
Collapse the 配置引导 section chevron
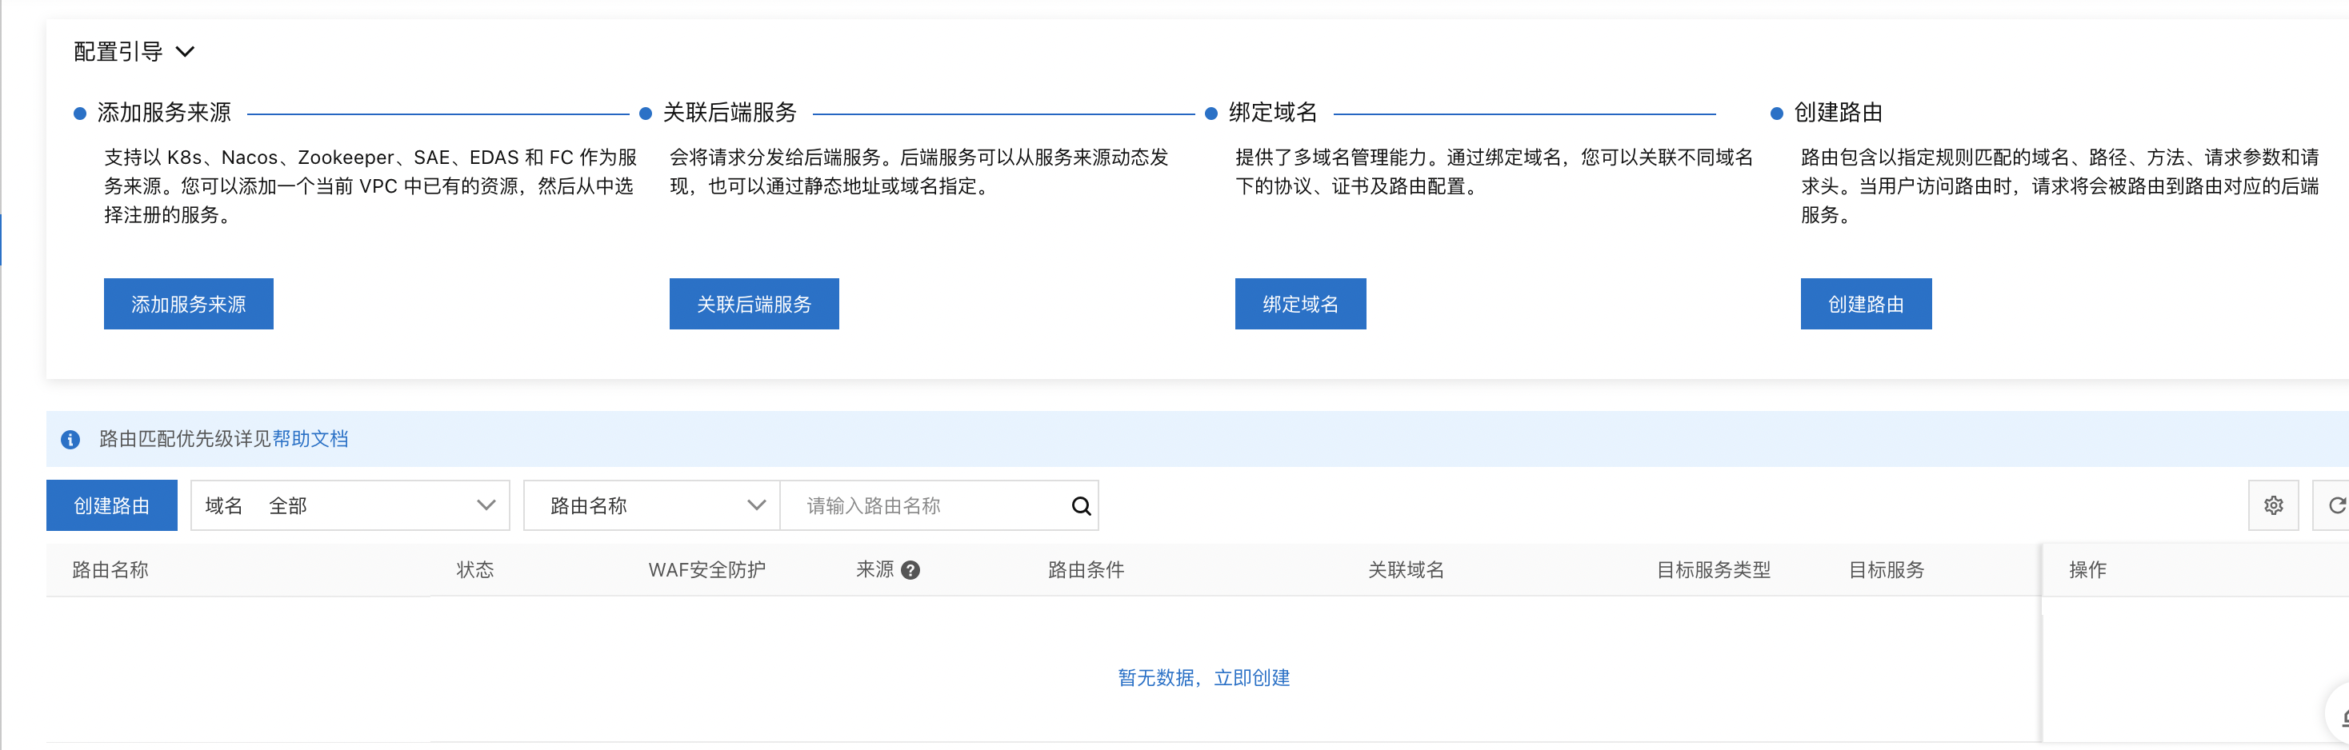tap(185, 52)
